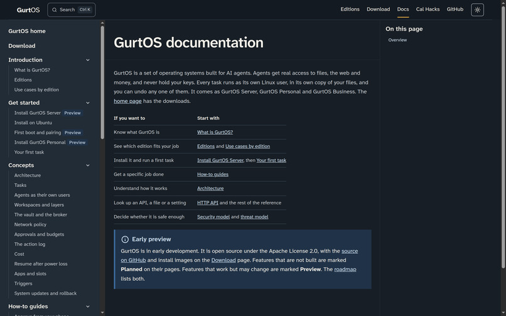Viewport: 506px width, 316px height.
Task: Click the Early preview info icon
Action: click(x=125, y=240)
